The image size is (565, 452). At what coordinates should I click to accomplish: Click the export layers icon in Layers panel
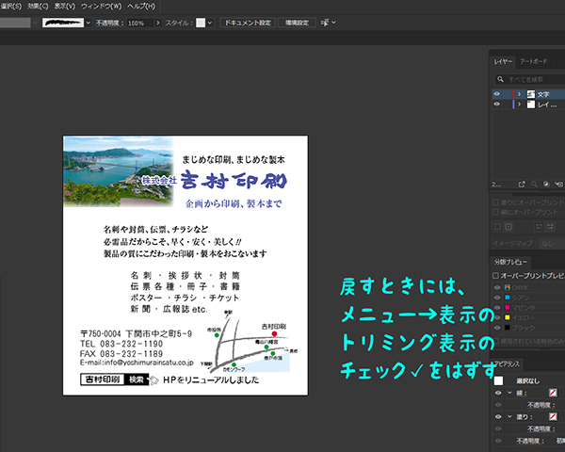(522, 185)
